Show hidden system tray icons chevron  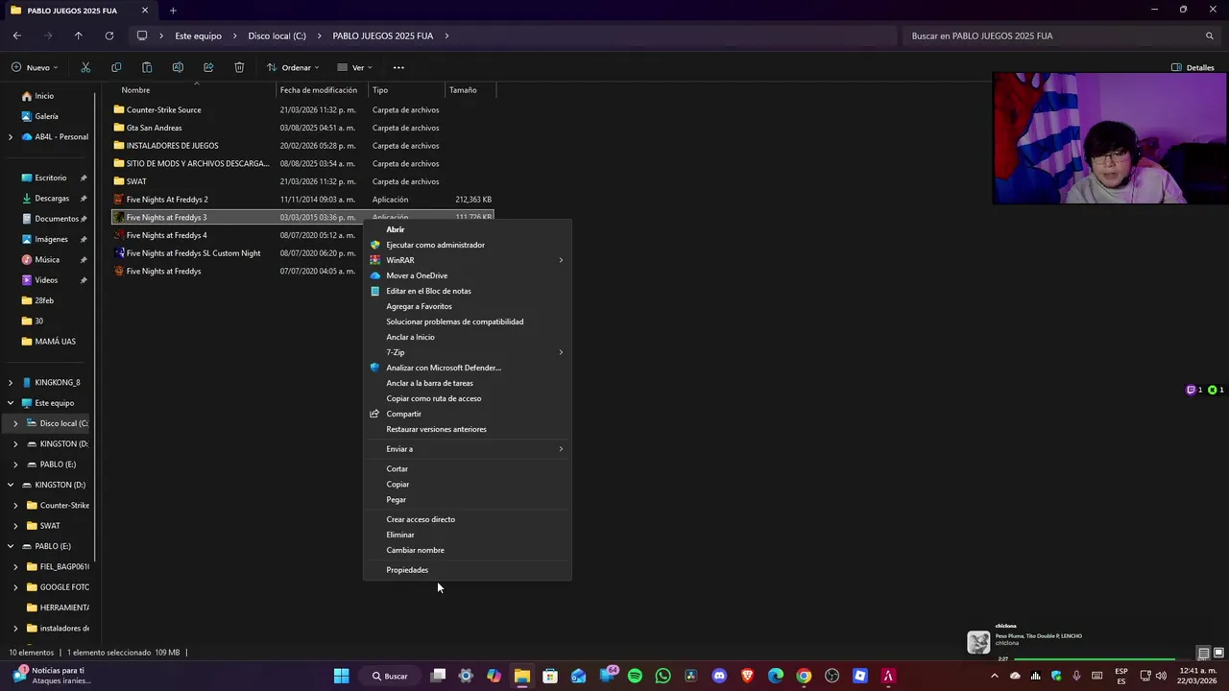tap(995, 676)
